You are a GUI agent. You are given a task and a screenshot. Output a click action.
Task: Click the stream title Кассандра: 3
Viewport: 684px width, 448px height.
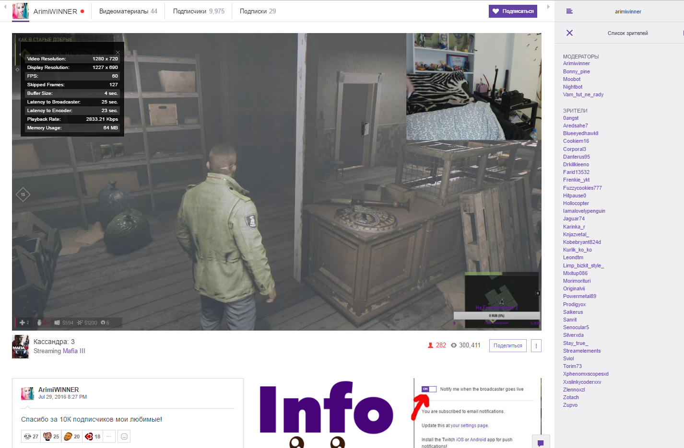[54, 342]
